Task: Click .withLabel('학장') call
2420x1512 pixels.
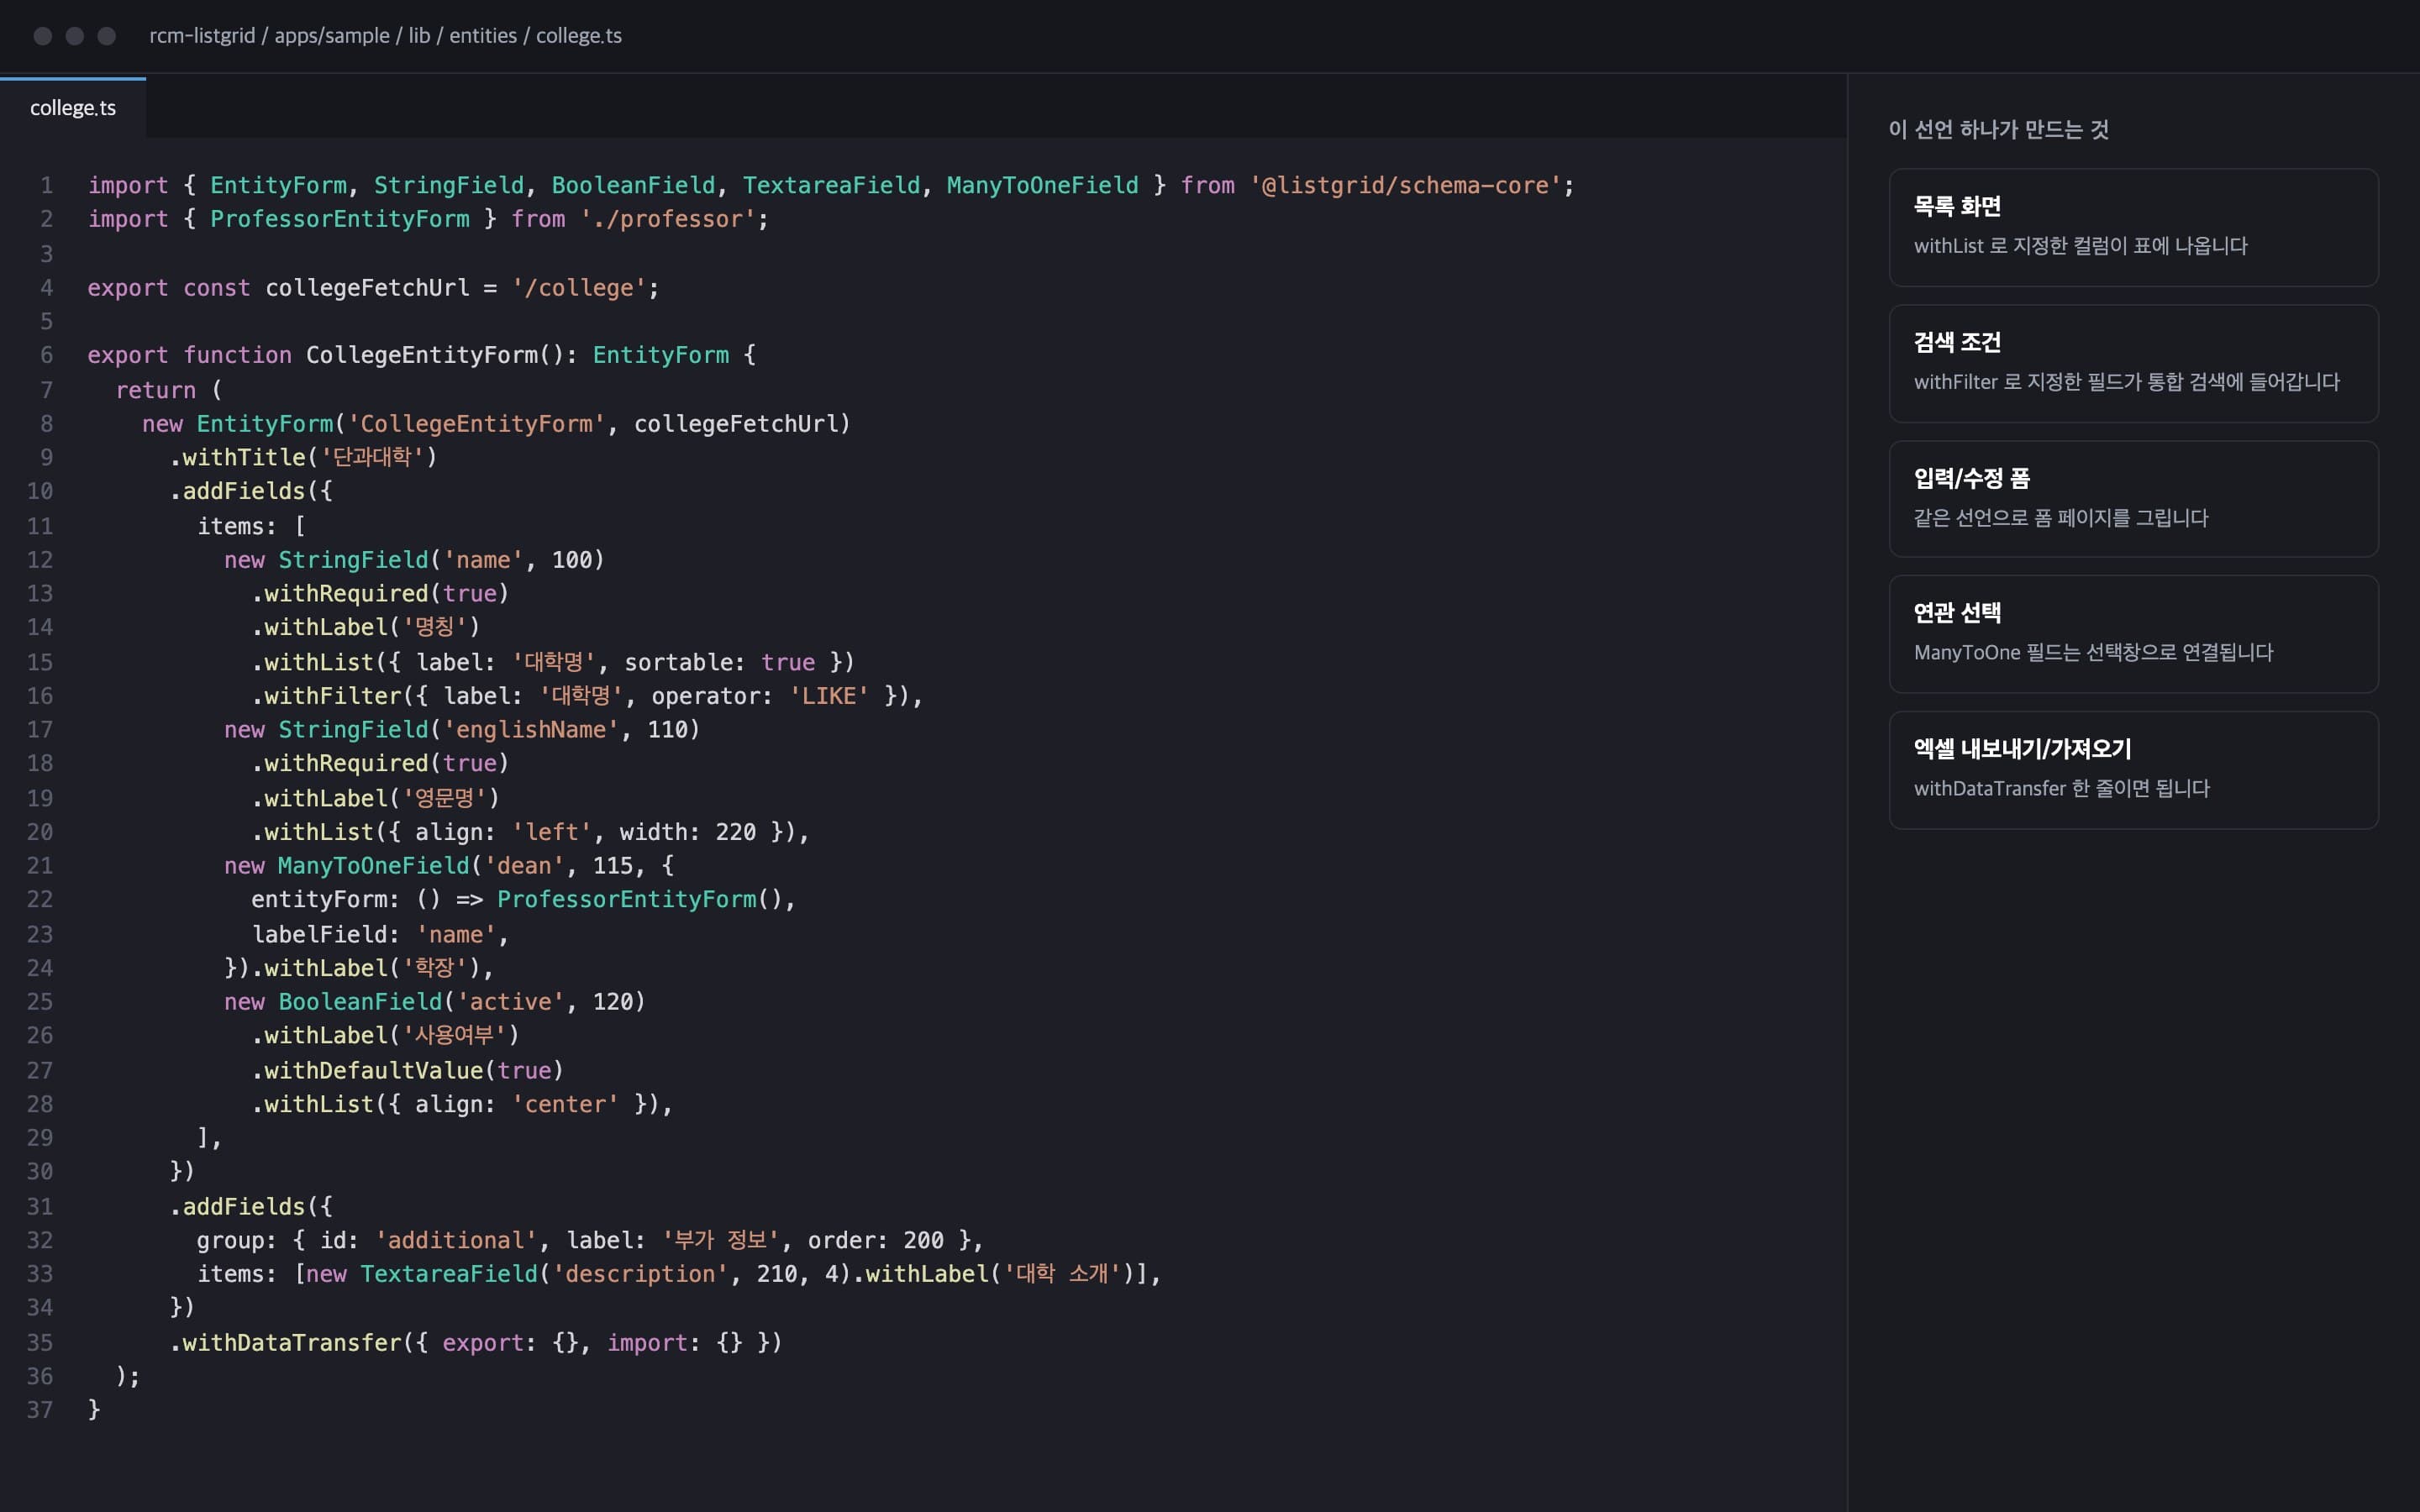Action: 366,968
